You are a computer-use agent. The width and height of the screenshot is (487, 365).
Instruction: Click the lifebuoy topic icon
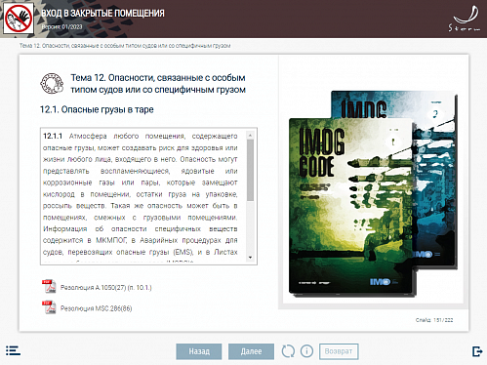tap(52, 84)
